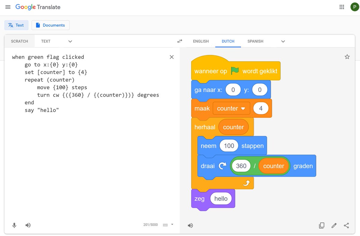This screenshot has width=360, height=236.
Task: Click the loop arrow at herhaal block bottom
Action: click(246, 183)
